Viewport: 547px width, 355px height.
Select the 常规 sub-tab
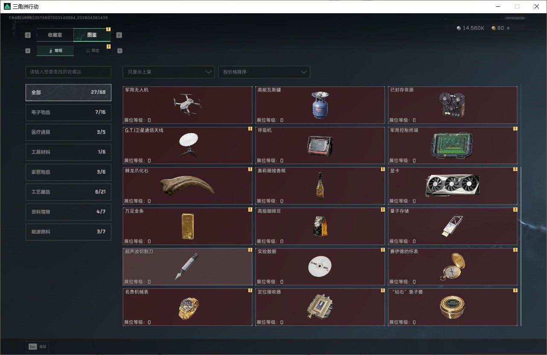click(x=55, y=51)
